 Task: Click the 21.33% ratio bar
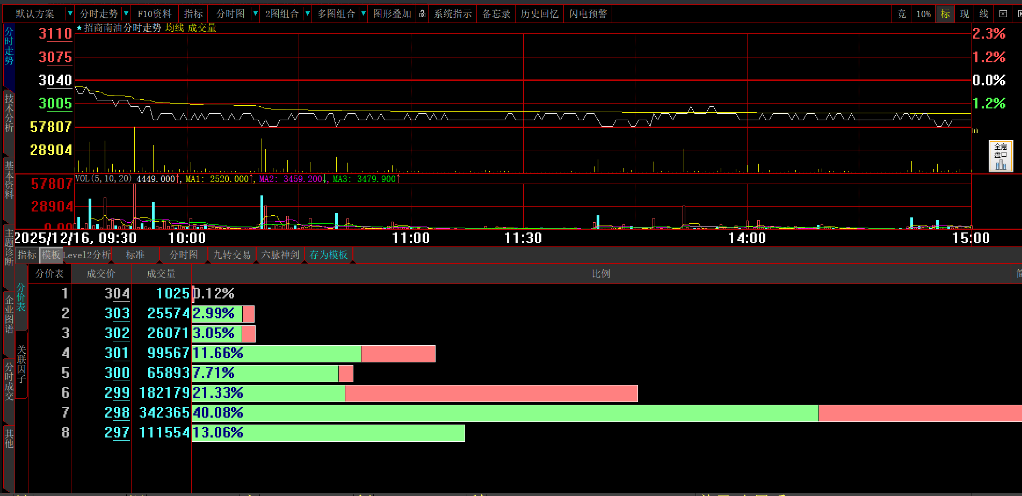(415, 393)
